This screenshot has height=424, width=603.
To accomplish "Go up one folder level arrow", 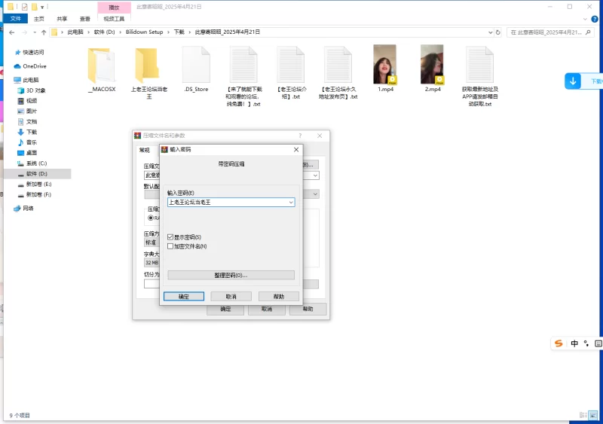I will 44,32.
